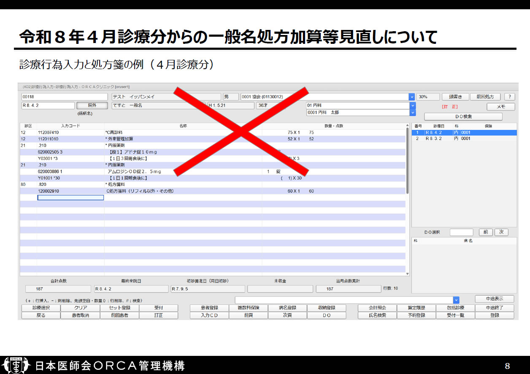Click the 病名登録 button
Image resolution: width=530 pixels, height=374 pixels.
point(287,308)
